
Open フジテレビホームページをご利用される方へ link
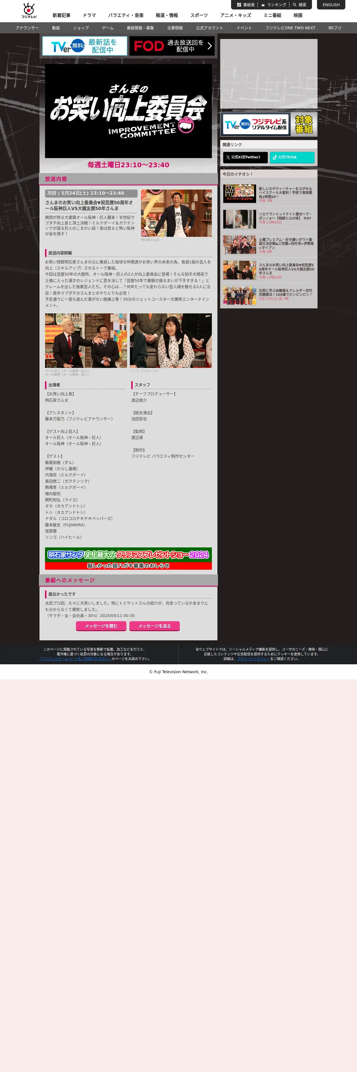point(75,659)
